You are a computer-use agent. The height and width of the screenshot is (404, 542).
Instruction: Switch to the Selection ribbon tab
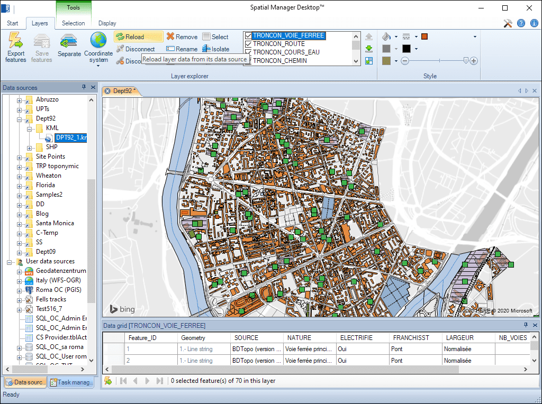[73, 23]
